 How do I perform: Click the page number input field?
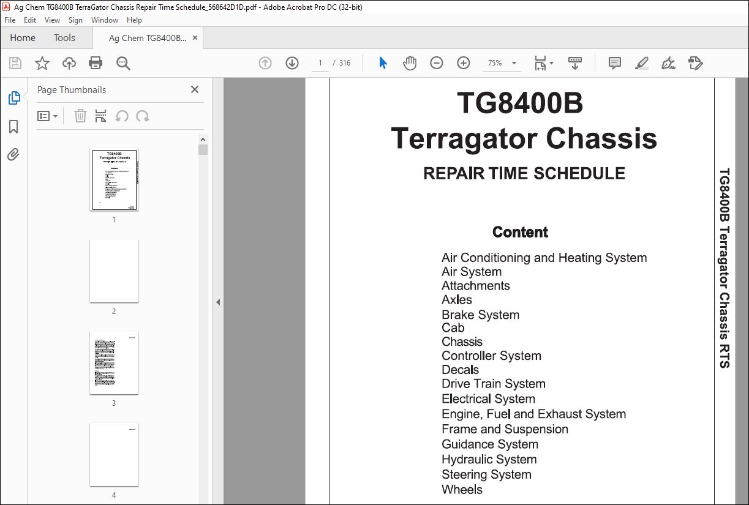click(320, 63)
